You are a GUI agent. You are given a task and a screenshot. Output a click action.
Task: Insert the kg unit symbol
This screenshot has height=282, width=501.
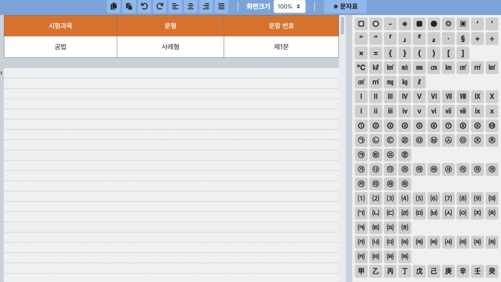point(405,82)
